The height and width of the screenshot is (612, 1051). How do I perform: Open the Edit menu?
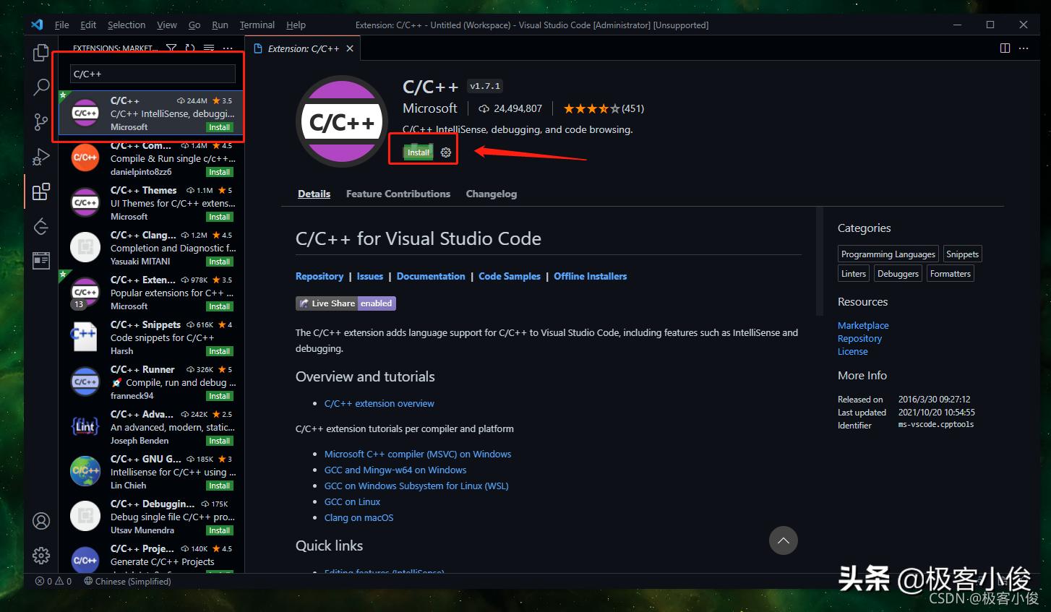click(88, 25)
